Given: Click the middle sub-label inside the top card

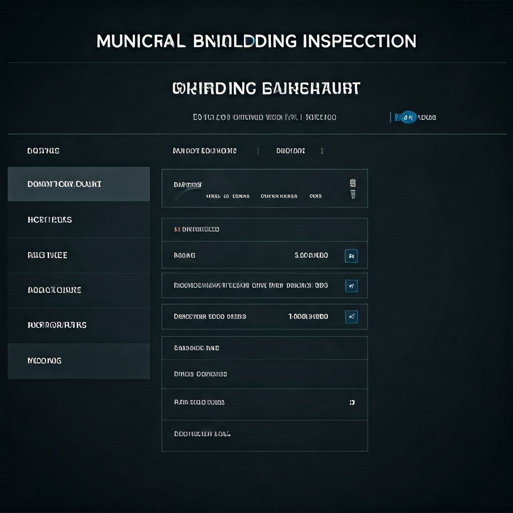Looking at the screenshot, I should pyautogui.click(x=279, y=196).
